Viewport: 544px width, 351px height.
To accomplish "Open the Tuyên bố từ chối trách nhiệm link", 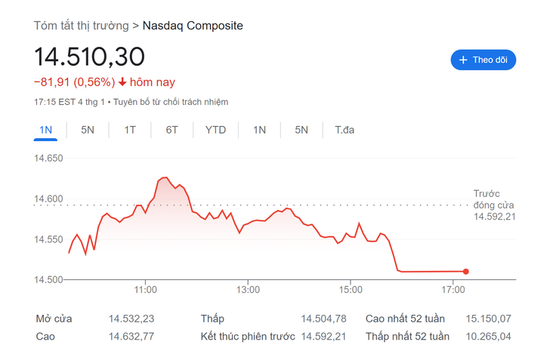I will [x=171, y=101].
